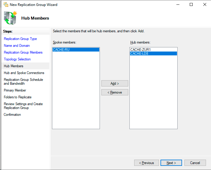Go back with the Previous button
Viewport: 211px width, 170px height.
pos(146,163)
